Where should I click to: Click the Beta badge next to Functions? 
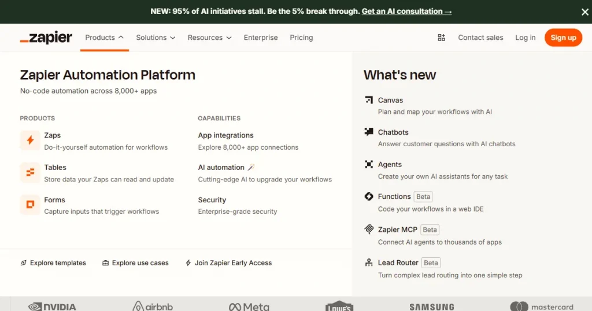coord(423,197)
